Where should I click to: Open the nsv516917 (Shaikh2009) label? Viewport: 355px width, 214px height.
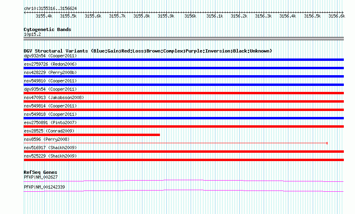point(50,148)
